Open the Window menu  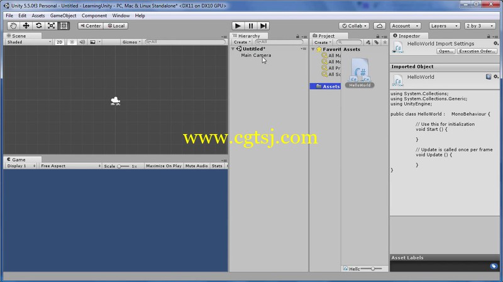121,15
